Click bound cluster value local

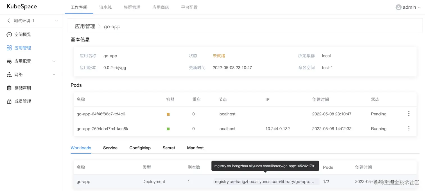(326, 56)
